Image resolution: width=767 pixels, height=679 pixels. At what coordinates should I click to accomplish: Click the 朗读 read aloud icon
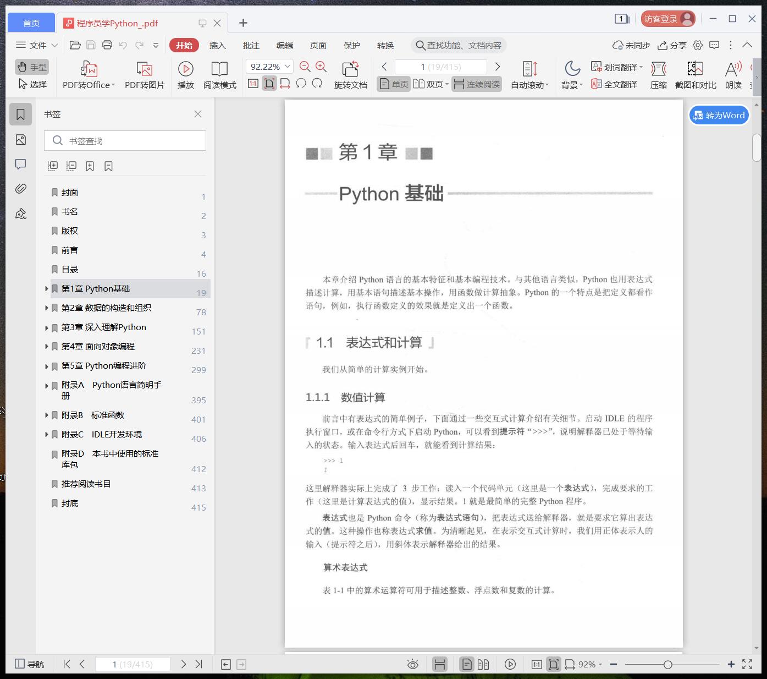[733, 75]
